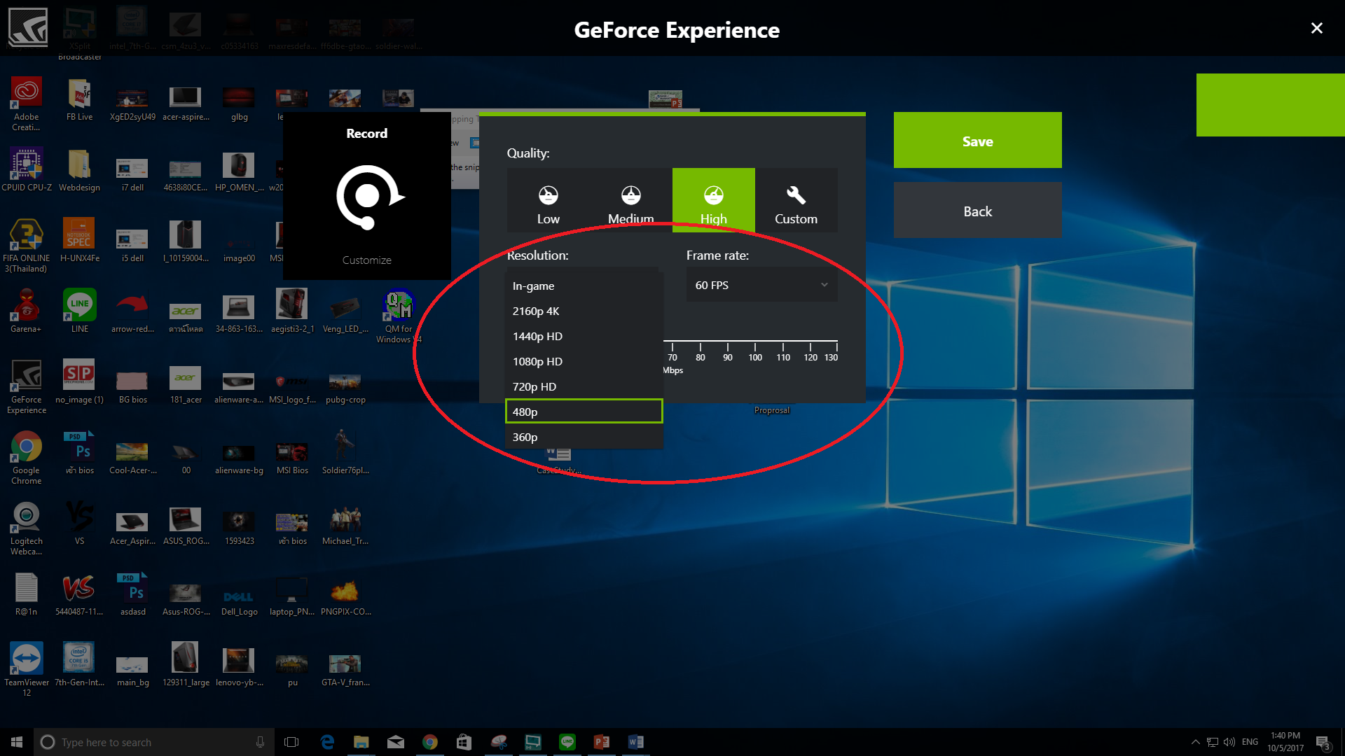Open LINE from taskbar

(567, 742)
